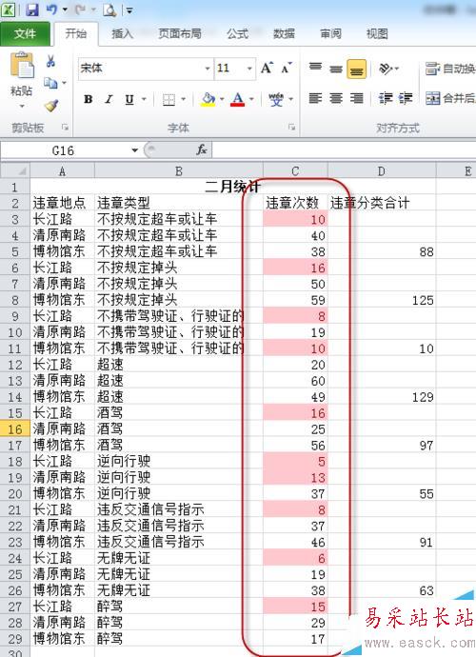
Task: Switch to the 页面布局 (Page Layout) tab
Action: [x=179, y=33]
